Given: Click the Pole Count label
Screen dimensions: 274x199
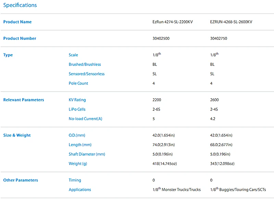Looking at the screenshot, I should (78, 83).
